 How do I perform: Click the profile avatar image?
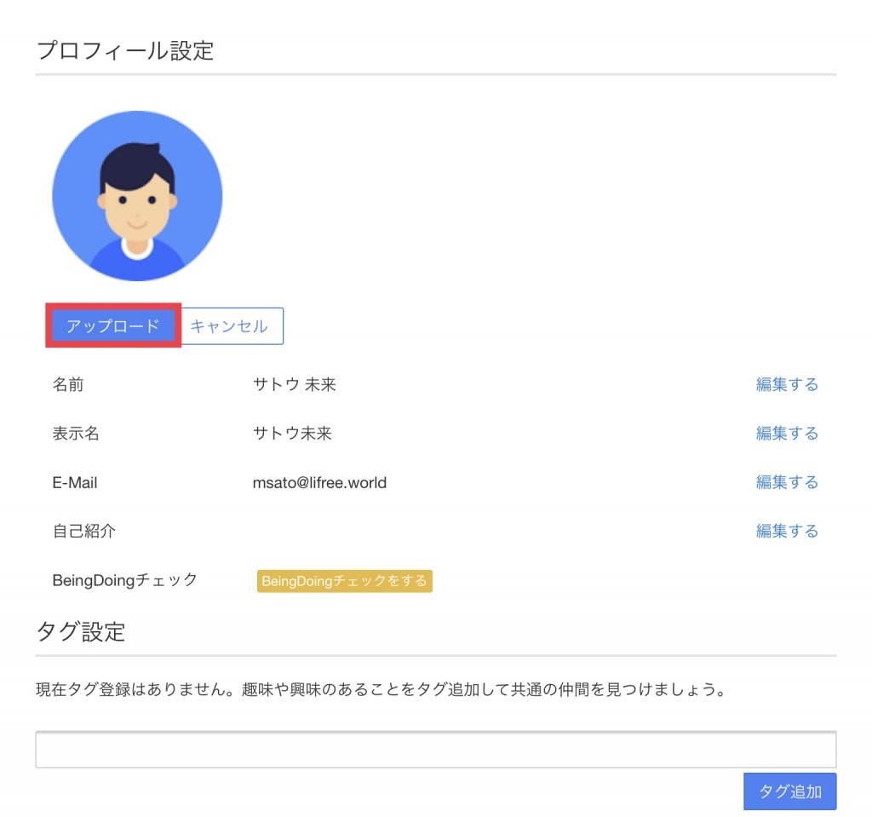(137, 195)
